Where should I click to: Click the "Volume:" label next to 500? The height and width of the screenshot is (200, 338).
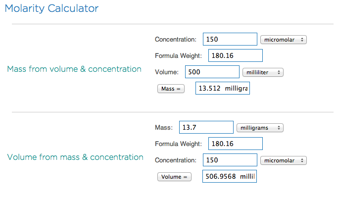[x=168, y=72]
